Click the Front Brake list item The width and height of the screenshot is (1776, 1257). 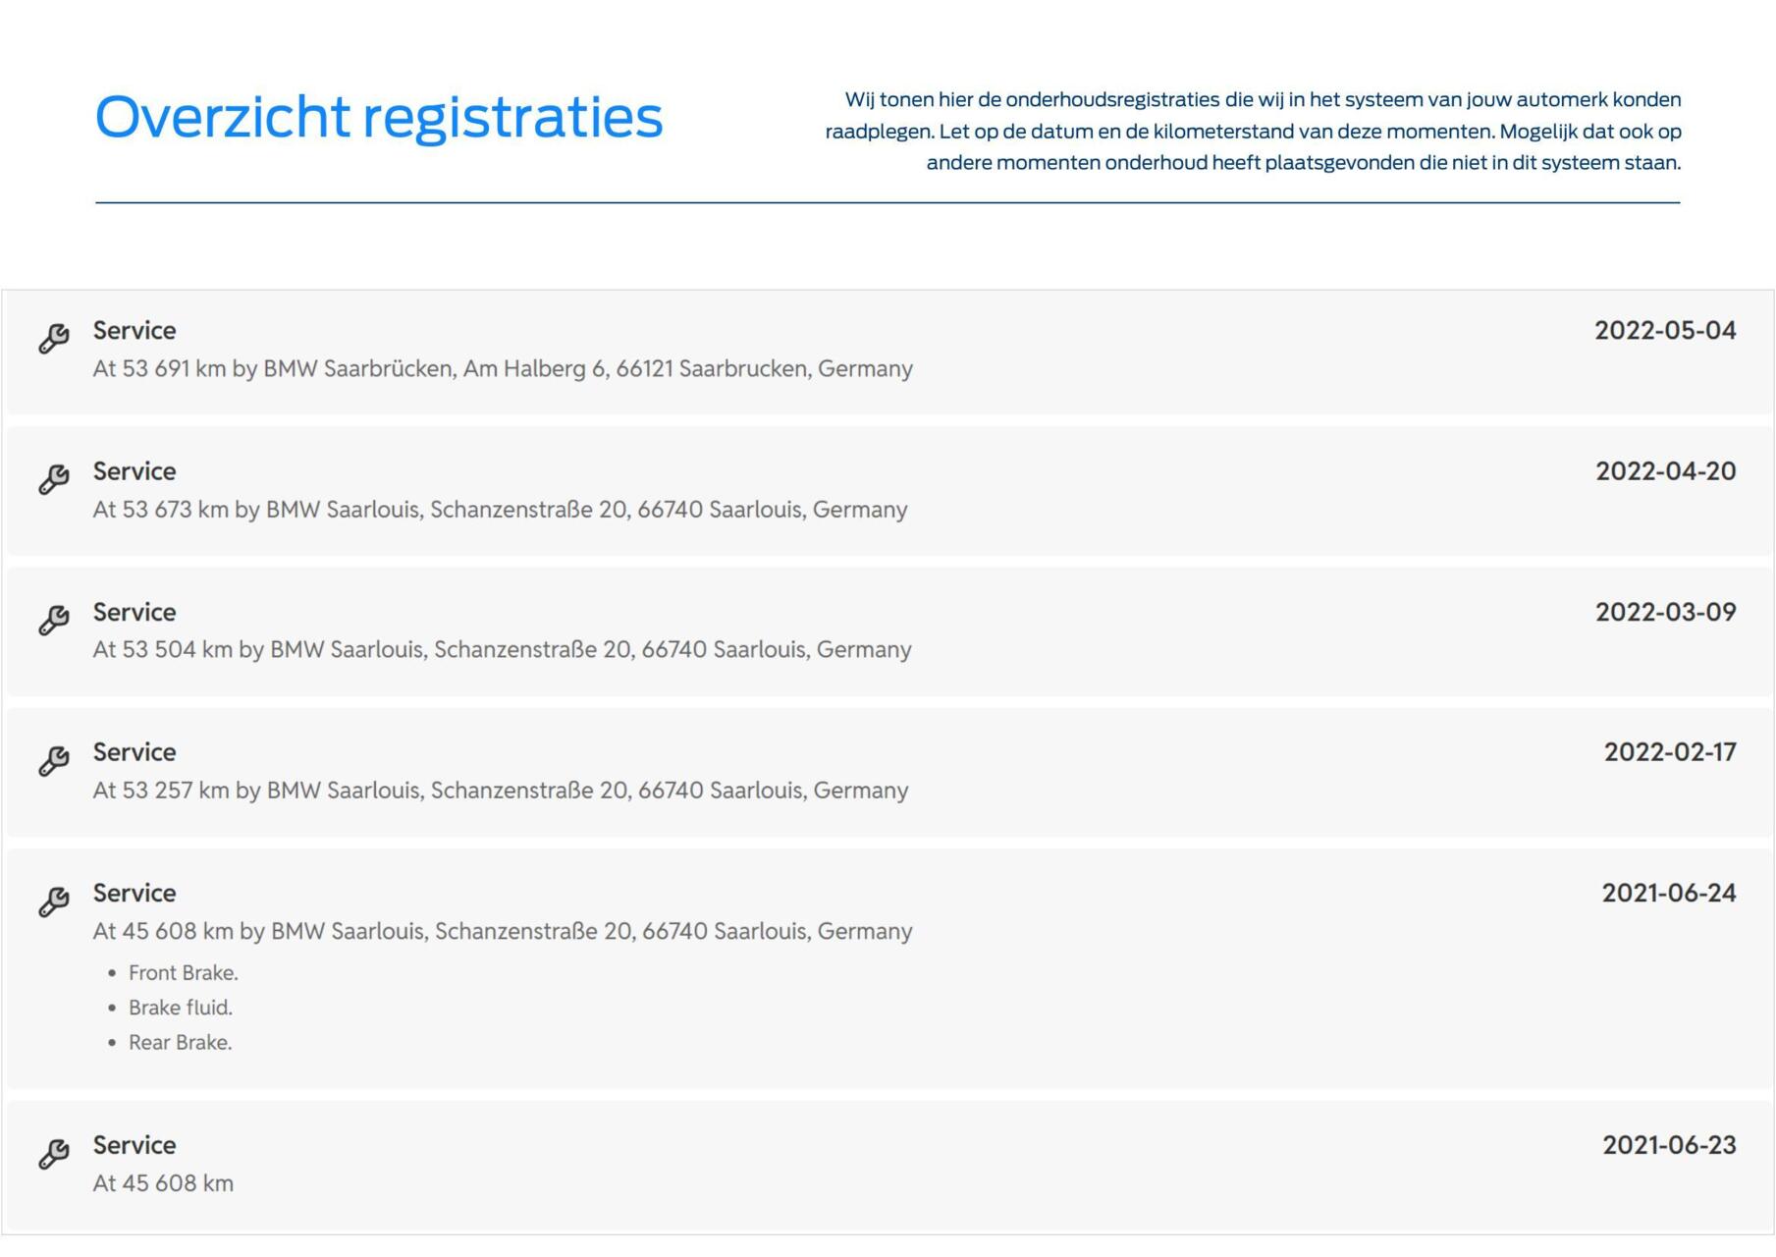pyautogui.click(x=184, y=973)
